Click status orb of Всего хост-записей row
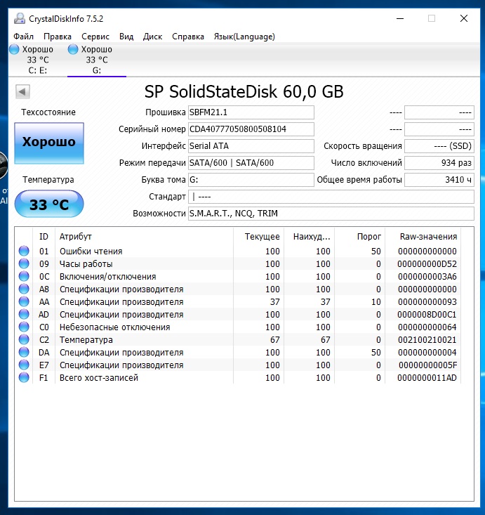The height and width of the screenshot is (515, 485). 24,378
